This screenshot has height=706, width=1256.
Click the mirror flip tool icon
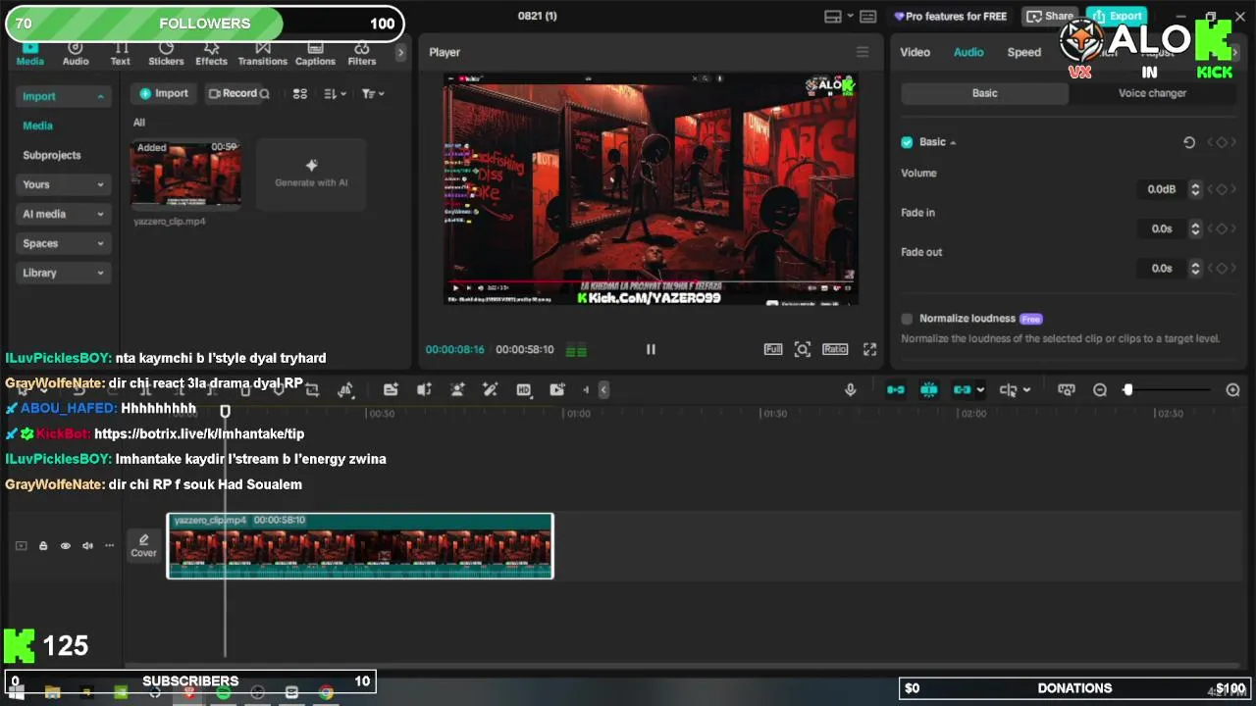pyautogui.click(x=345, y=390)
